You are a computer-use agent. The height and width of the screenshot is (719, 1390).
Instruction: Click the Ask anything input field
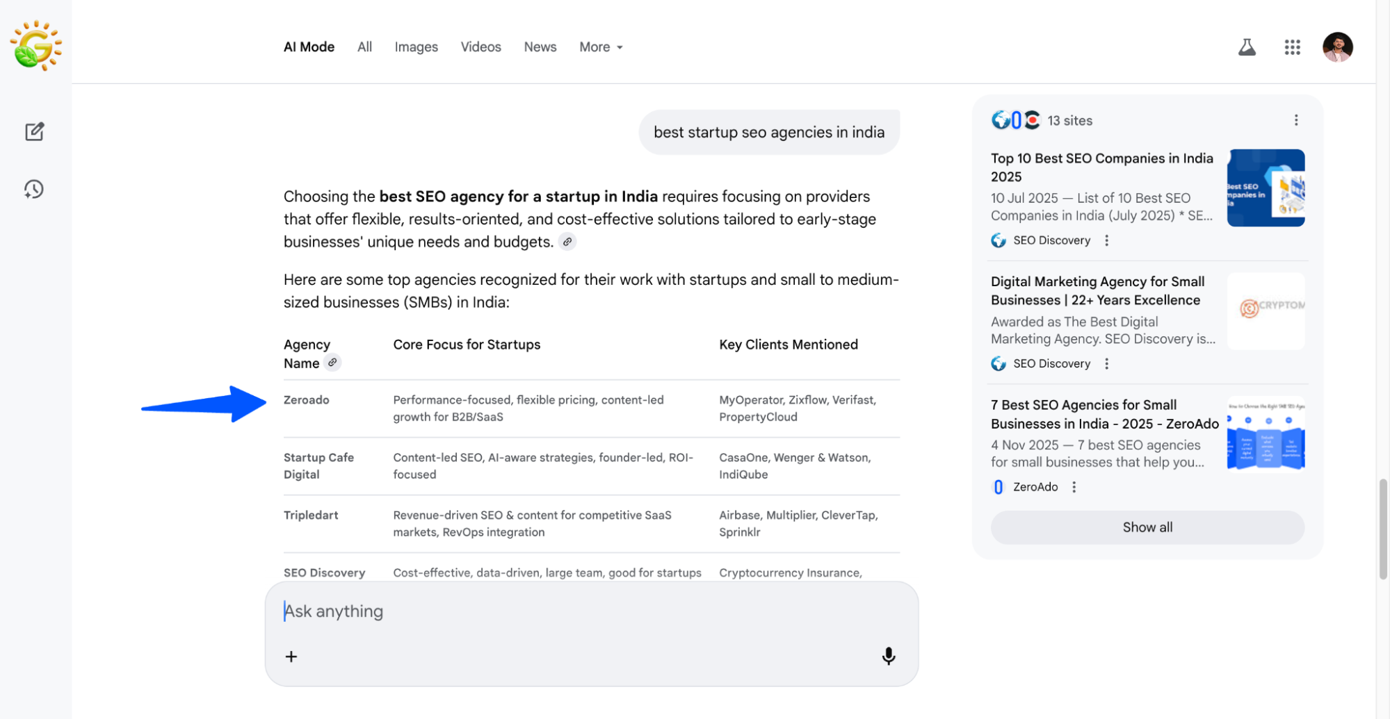click(x=487, y=611)
